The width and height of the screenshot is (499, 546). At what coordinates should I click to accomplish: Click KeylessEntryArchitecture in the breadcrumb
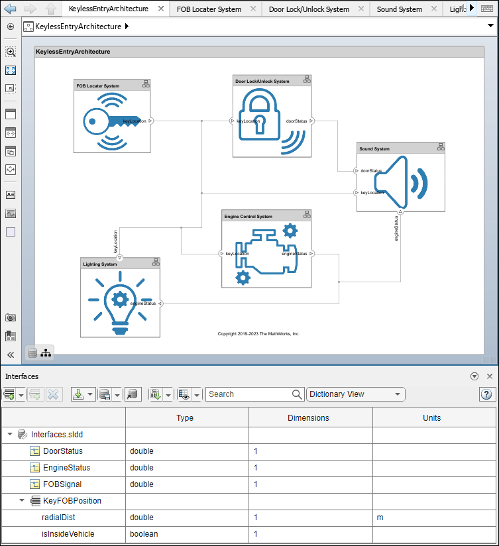pyautogui.click(x=78, y=27)
